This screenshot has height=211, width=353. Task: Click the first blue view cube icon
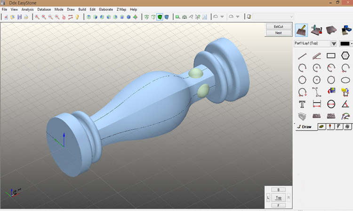[88, 17]
